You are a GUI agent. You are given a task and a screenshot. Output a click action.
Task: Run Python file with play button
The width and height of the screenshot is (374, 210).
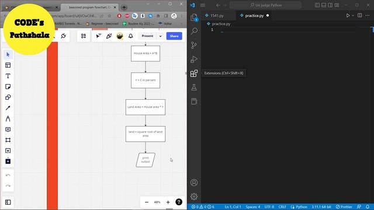tap(348, 16)
